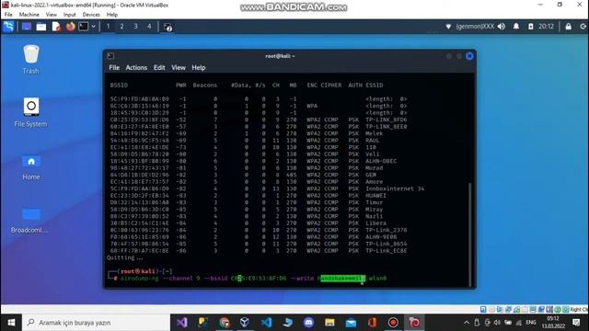
Task: Expand the terminal launcher dropdown arrow
Action: tap(94, 27)
